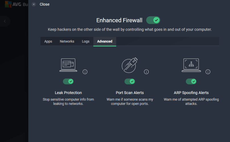Show info for Port Scan Alerts
Viewport: 230px width, 142px height.
[x=146, y=72]
